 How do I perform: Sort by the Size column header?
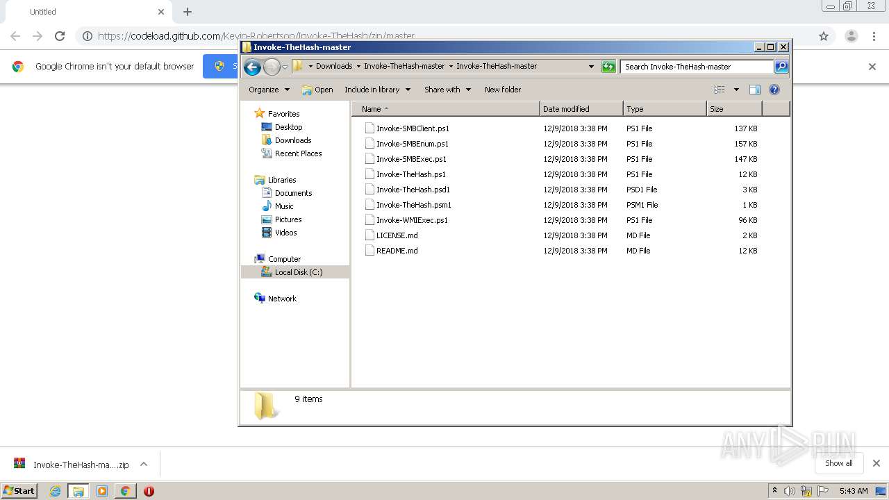[x=734, y=109]
